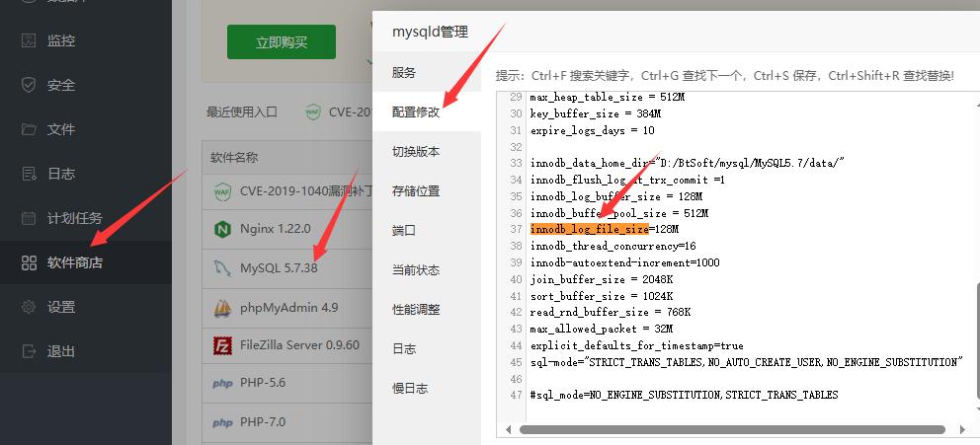Viewport: 980px width, 445px height.
Task: Click line number 37 in gutter
Action: (x=516, y=229)
